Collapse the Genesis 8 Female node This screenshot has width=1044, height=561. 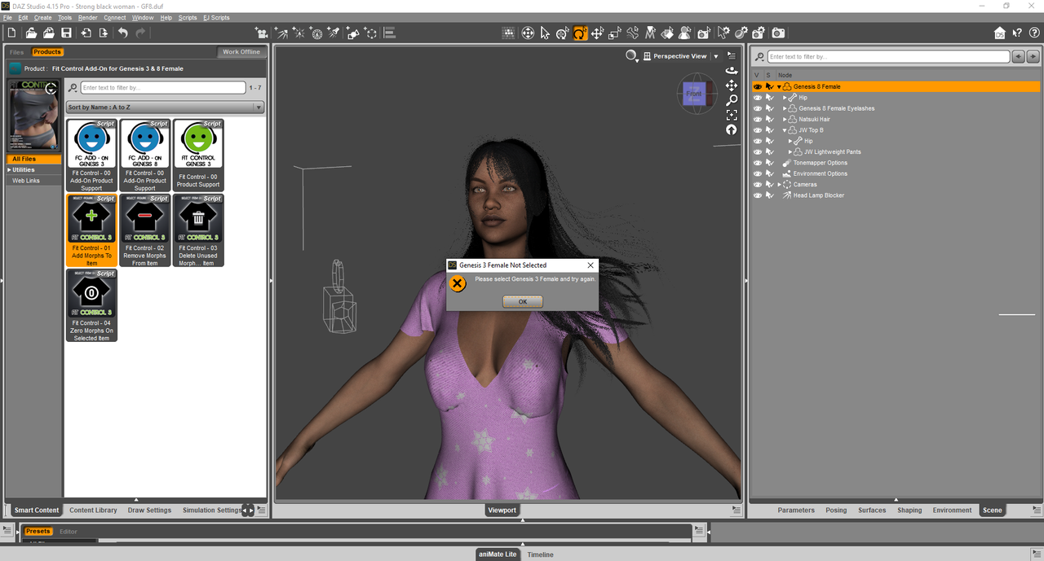[x=779, y=86]
